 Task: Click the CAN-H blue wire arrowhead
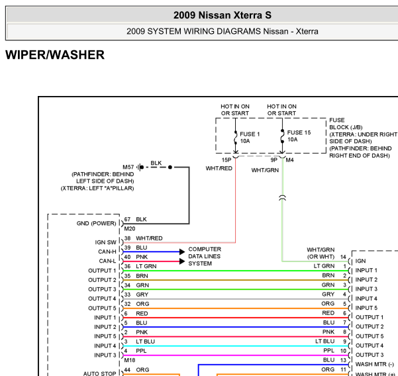click(182, 252)
